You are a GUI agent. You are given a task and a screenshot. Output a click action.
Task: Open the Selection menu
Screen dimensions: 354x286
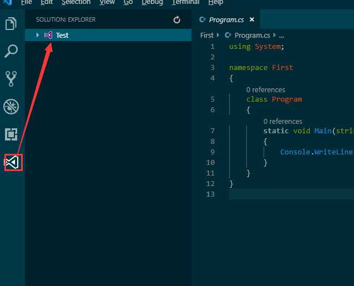pyautogui.click(x=76, y=2)
